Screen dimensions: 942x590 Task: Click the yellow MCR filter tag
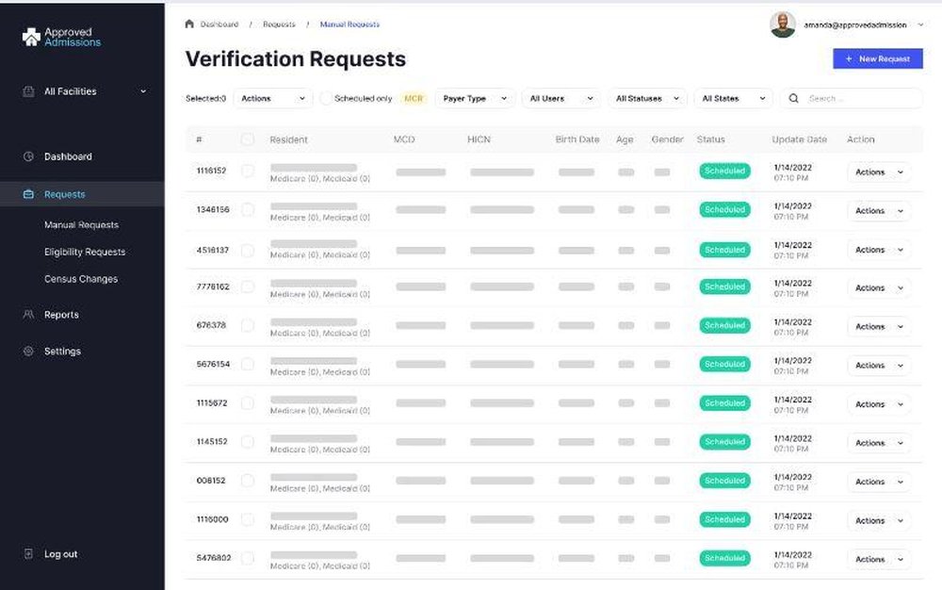(414, 98)
